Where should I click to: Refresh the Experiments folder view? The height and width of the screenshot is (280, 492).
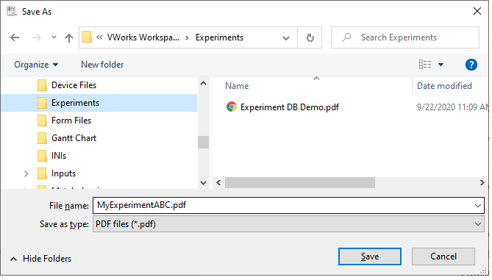(310, 37)
